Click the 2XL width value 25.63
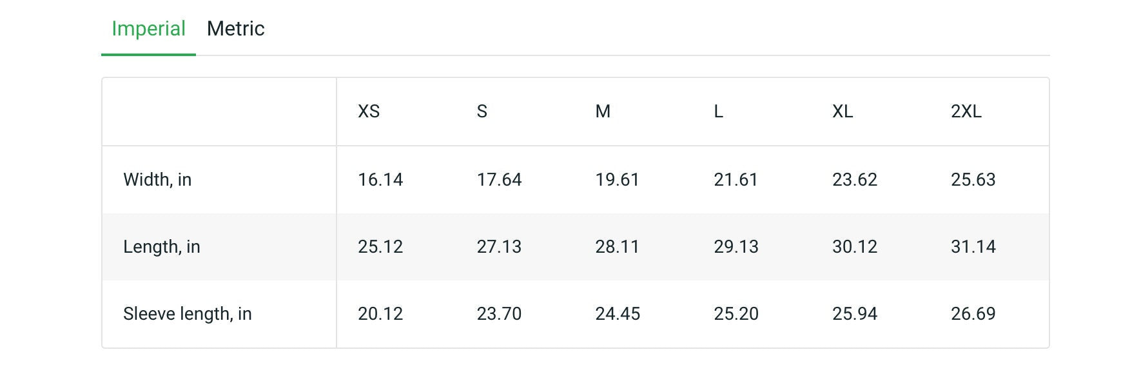This screenshot has height=392, width=1141. (973, 180)
